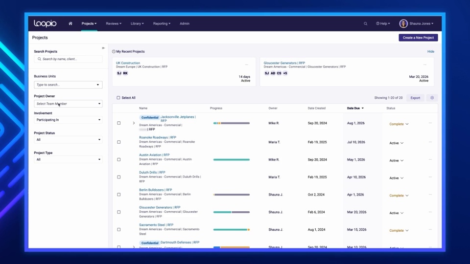This screenshot has height=264, width=470.
Task: Click Shauna Jones profile avatar
Action: pos(403,23)
